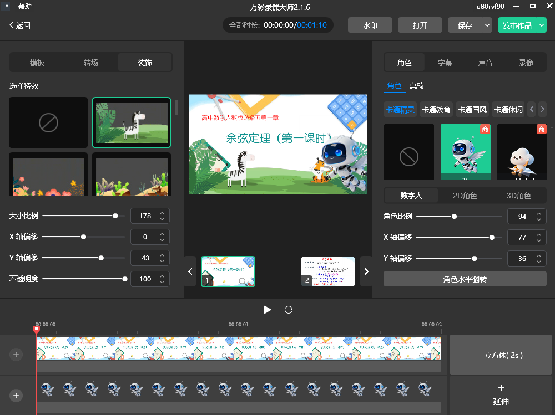Screen dimensions: 555x415
Task: Select slide thumbnail 1
Action: pyautogui.click(x=228, y=271)
